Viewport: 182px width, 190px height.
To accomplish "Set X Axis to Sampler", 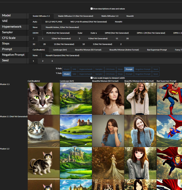I will coord(99,69).
